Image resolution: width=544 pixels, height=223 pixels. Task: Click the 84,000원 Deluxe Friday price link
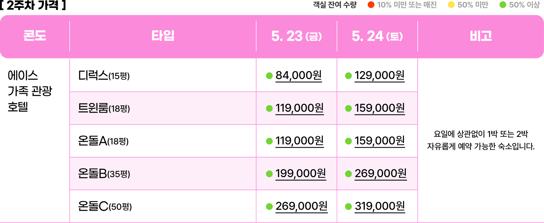point(299,76)
